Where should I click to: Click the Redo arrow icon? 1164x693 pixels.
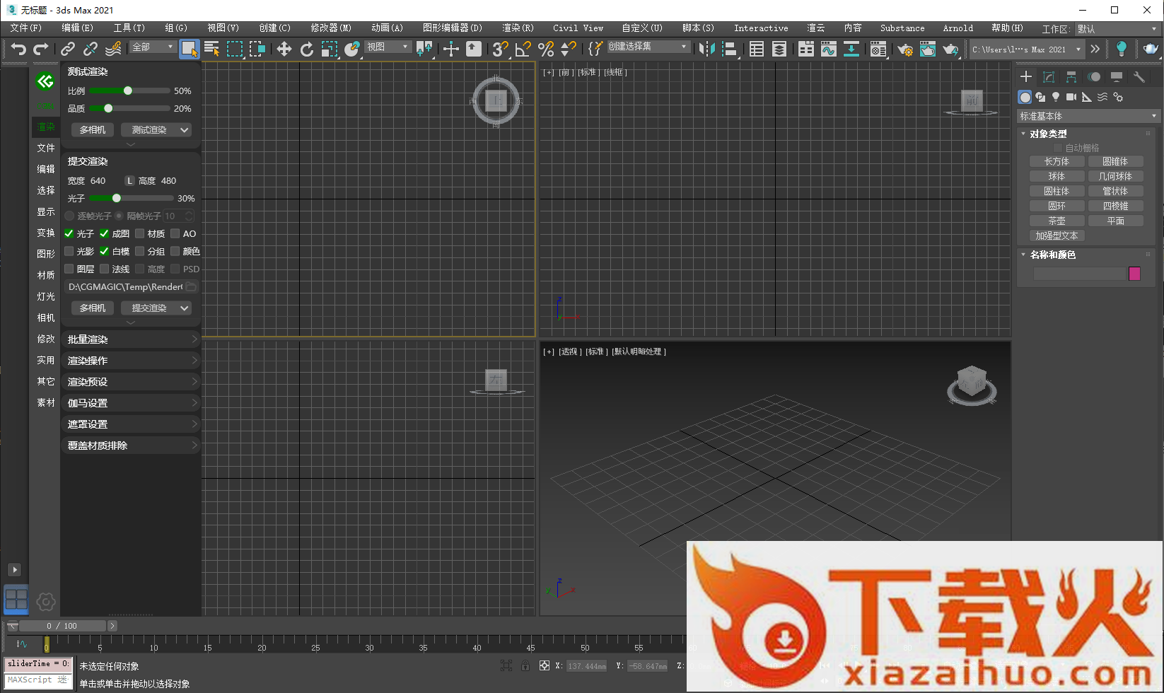41,49
